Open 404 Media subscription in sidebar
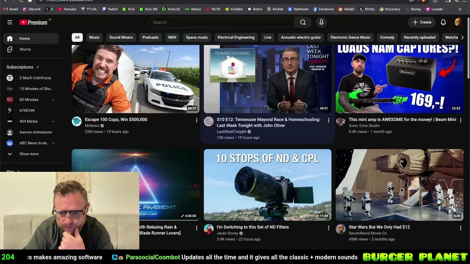 tap(31, 121)
